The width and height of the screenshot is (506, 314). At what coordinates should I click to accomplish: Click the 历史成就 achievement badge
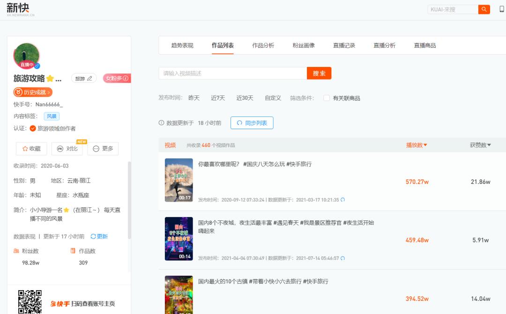pyautogui.click(x=33, y=92)
